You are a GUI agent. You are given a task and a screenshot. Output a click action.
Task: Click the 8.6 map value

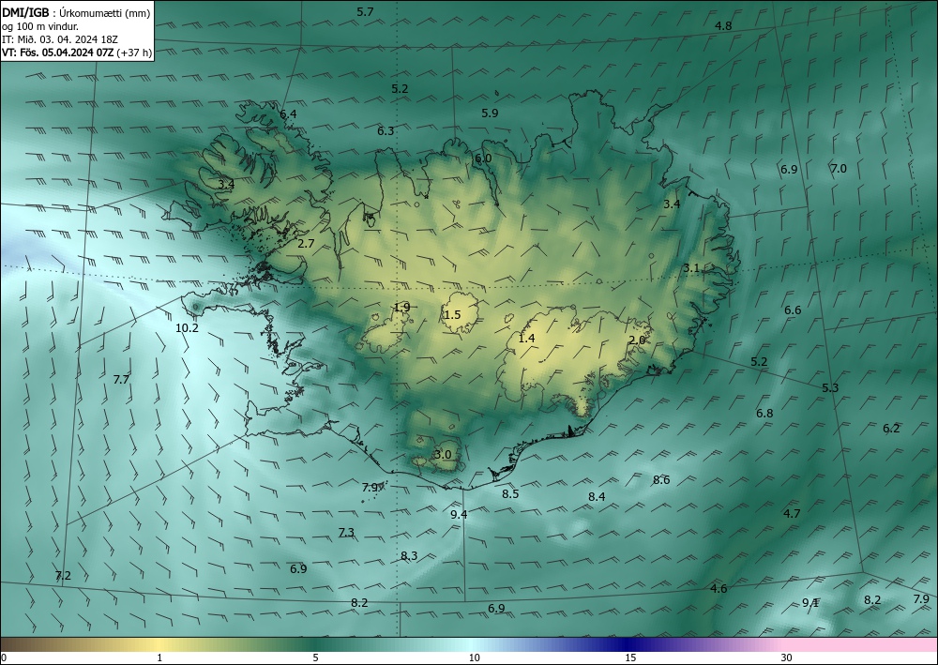tap(661, 479)
